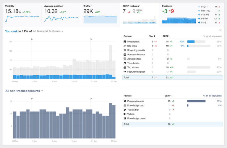Toggle the #1–3 positions legend dot
The width and height of the screenshot is (227, 148).
(x=199, y=22)
